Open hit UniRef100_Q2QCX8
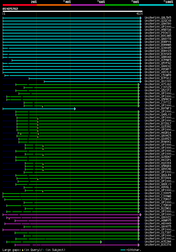The width and height of the screenshot is (176, 252). pos(158,21)
